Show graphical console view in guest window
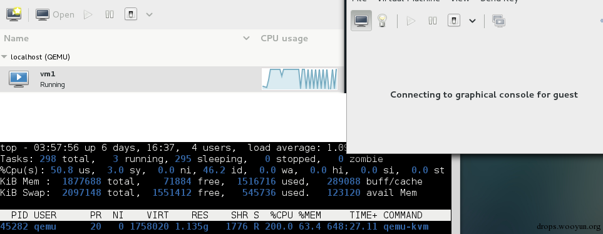 [361, 21]
